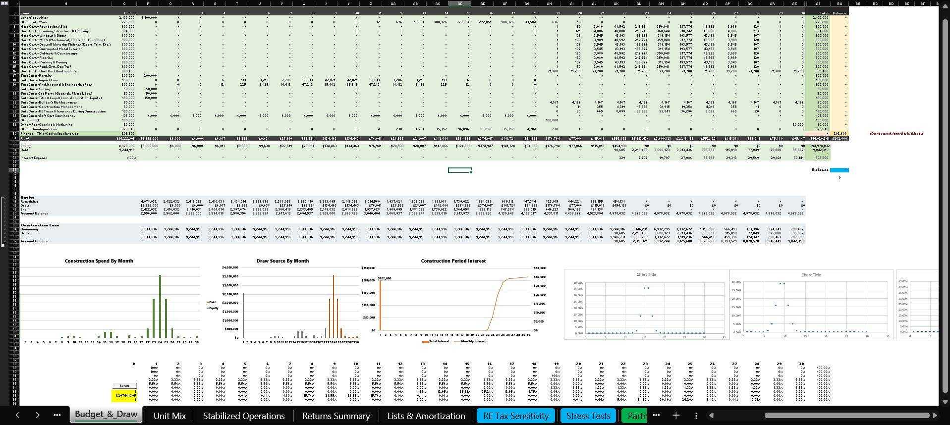
Task: Select the Equity row label in row 33
Action: (25, 146)
